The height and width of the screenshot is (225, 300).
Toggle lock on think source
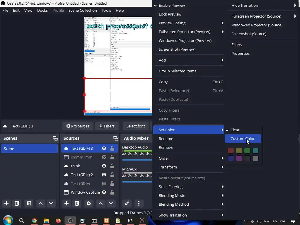point(112,166)
